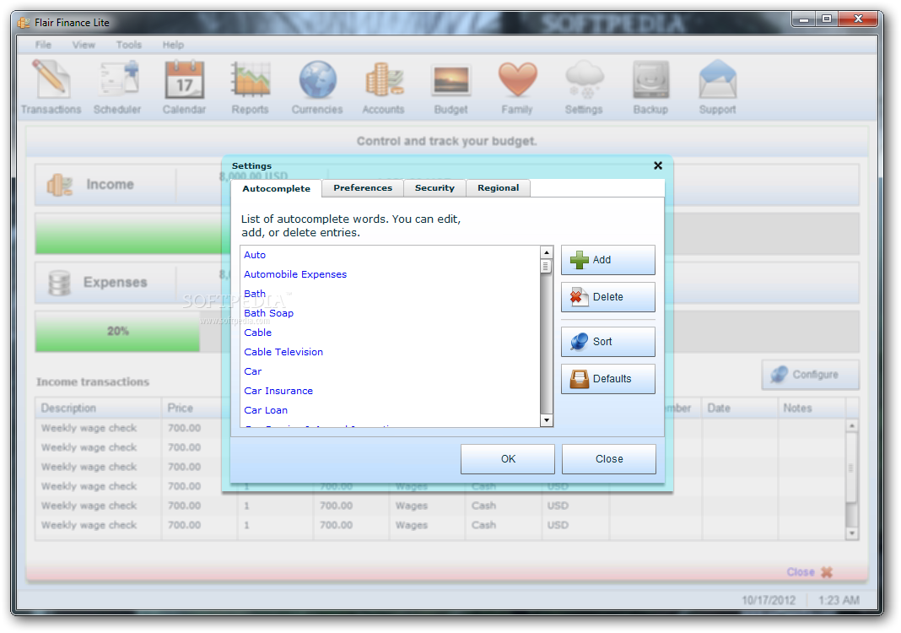The image size is (901, 633).
Task: Click the autocomplete list scrollbar thumb
Action: pyautogui.click(x=547, y=266)
